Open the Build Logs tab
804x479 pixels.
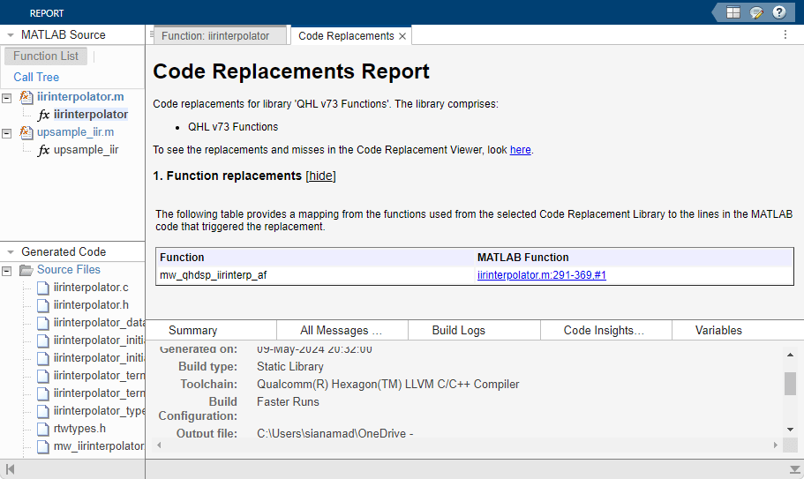tap(458, 330)
